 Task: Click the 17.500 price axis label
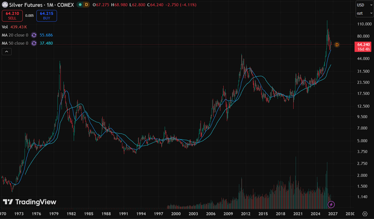pos(365,93)
